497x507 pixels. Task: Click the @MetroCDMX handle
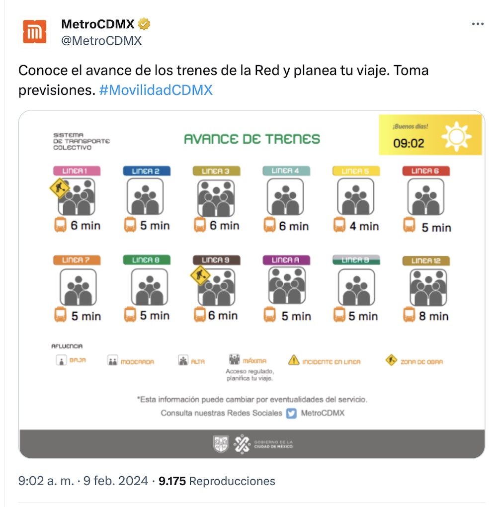click(x=101, y=41)
